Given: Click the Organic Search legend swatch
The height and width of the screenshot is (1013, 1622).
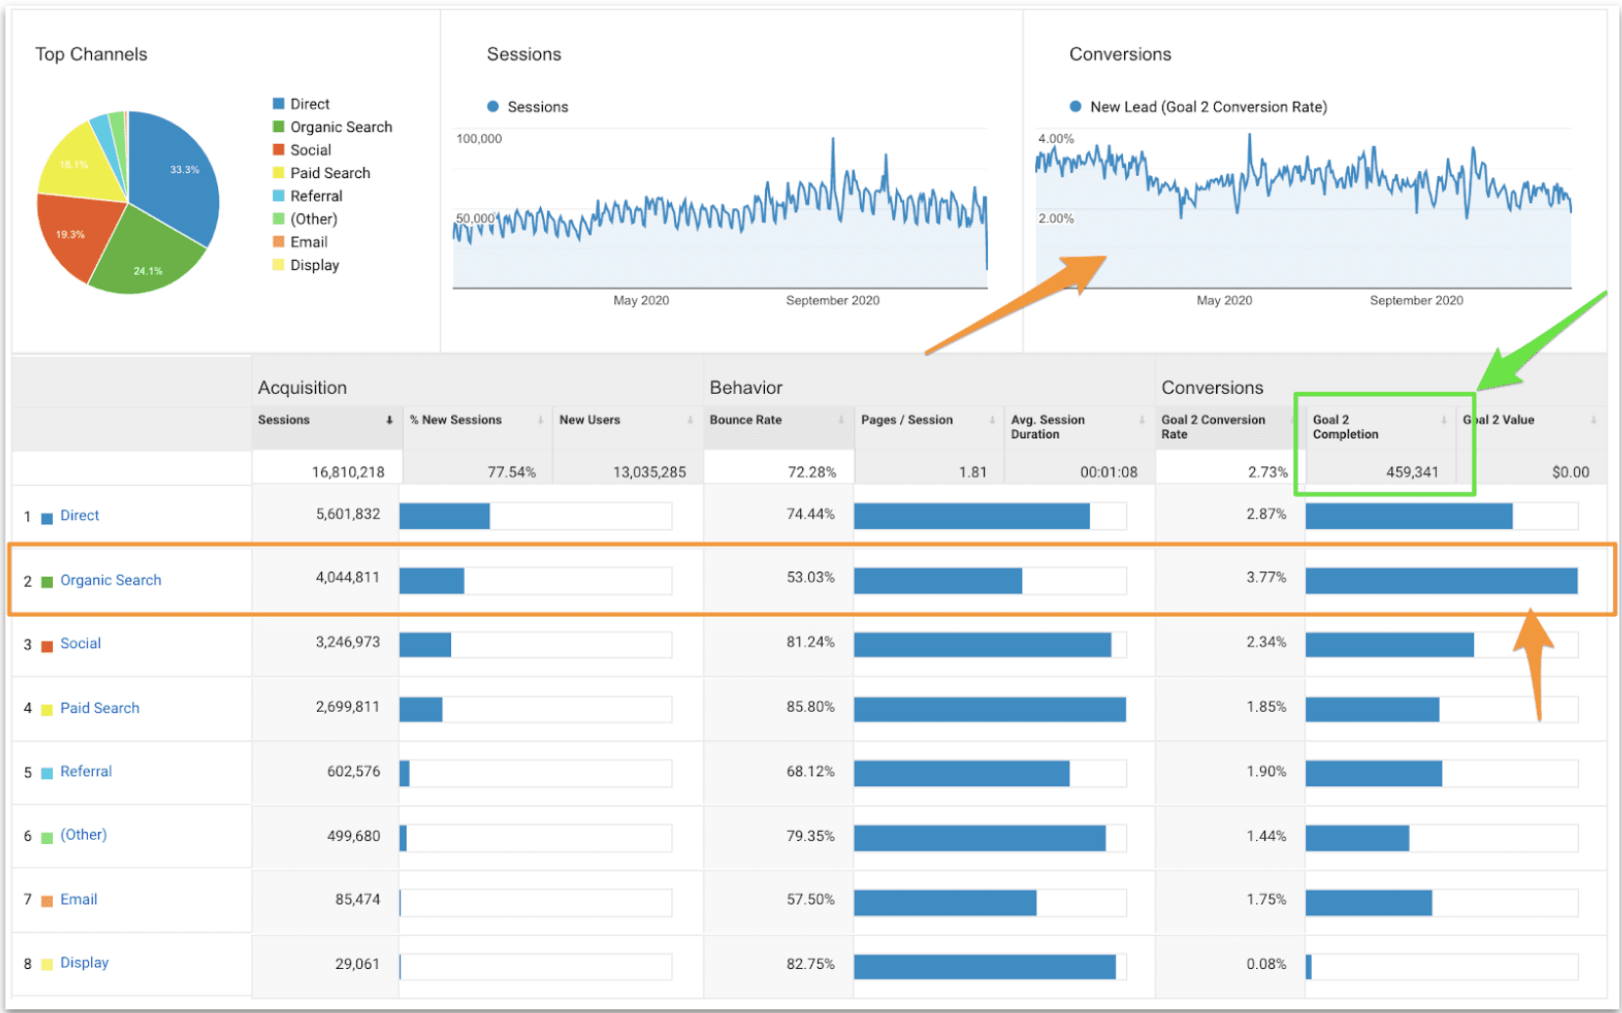Looking at the screenshot, I should [x=279, y=127].
